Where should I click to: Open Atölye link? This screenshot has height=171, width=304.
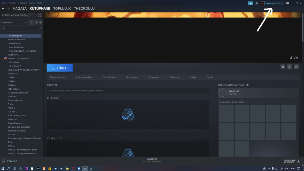193,77
